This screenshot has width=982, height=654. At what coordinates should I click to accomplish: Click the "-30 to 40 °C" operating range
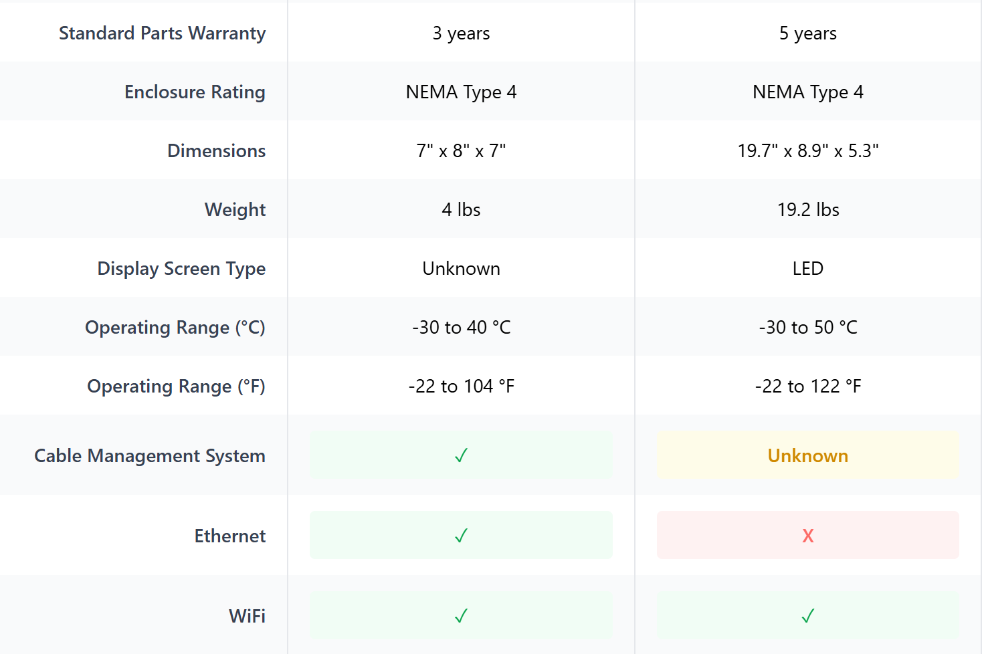461,328
